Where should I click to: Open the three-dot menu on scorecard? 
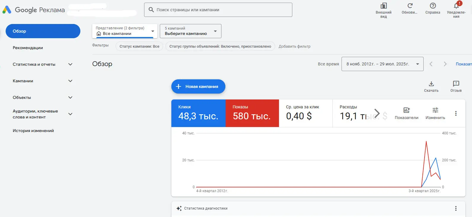456,113
